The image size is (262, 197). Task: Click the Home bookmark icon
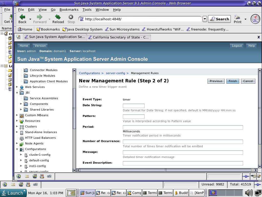(20, 29)
